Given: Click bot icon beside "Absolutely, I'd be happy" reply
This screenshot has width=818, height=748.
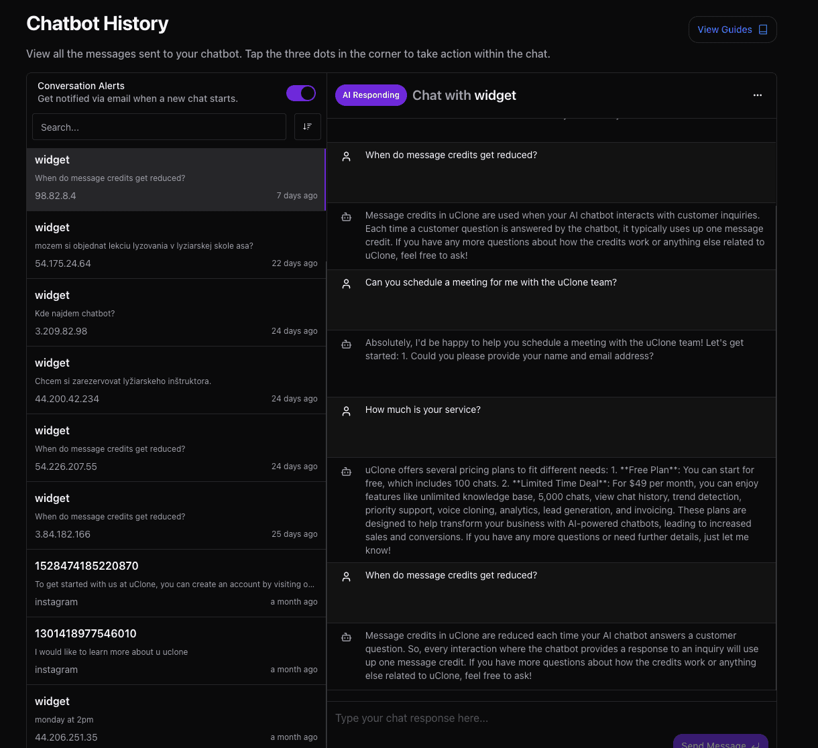Looking at the screenshot, I should coord(346,344).
